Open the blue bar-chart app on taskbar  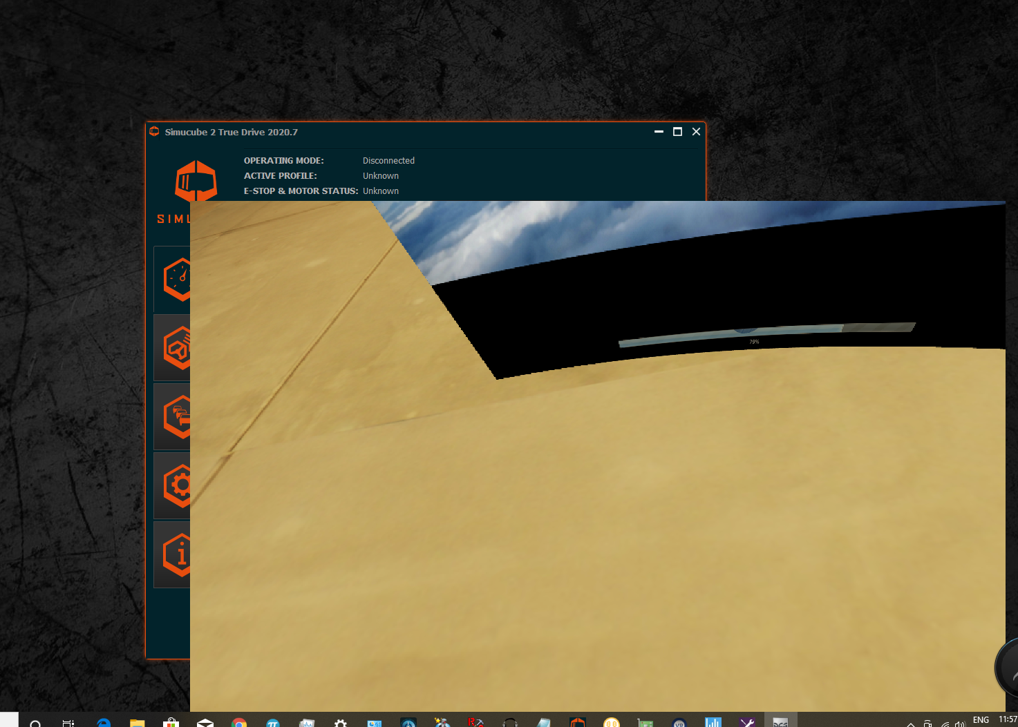tap(713, 723)
